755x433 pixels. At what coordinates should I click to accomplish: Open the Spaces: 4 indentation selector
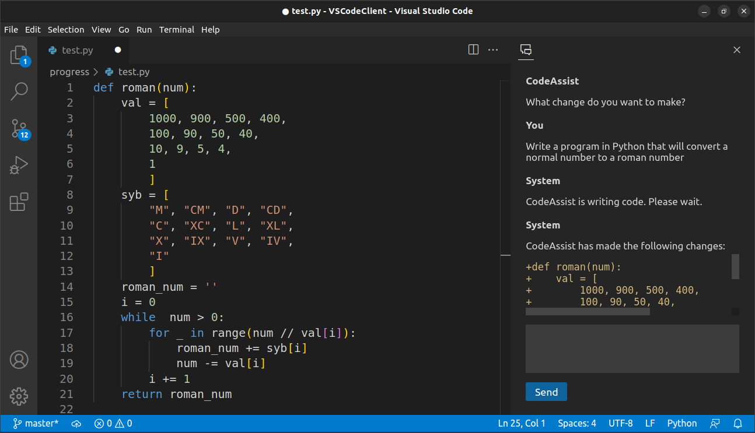(576, 423)
